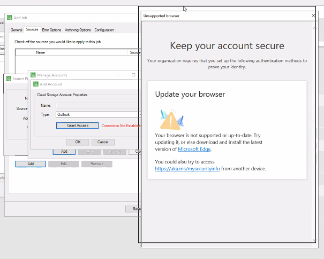Click the Save button in Add Job window
Screen dimensions: 324x259
133,209
